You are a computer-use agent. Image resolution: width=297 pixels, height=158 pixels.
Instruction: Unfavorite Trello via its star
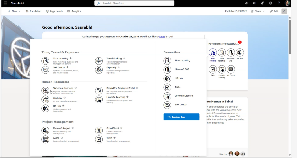pyautogui.click(x=115, y=138)
